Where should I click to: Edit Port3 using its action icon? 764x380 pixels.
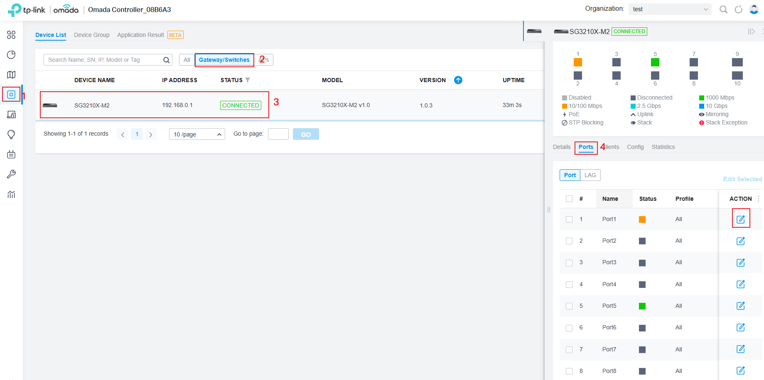(741, 263)
